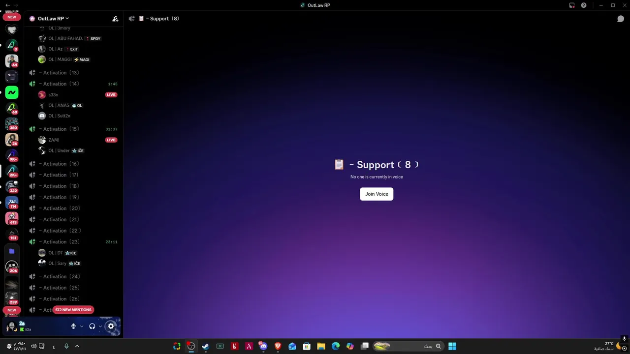Image resolution: width=630 pixels, height=354 pixels.
Task: Select voice channel Activation (23)
Action: tap(74, 242)
